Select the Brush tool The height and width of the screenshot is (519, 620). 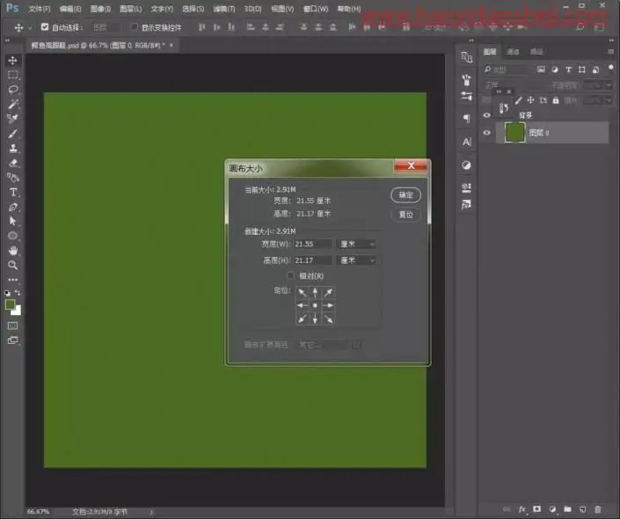click(12, 134)
